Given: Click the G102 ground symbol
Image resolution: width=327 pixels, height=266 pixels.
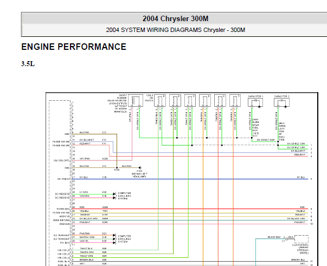Looking at the screenshot, I should click(140, 168).
